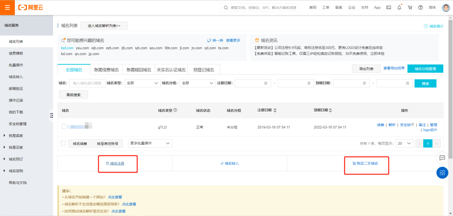This screenshot has height=216, width=453.
Task: Open the user avatar menu
Action: tap(446, 7)
